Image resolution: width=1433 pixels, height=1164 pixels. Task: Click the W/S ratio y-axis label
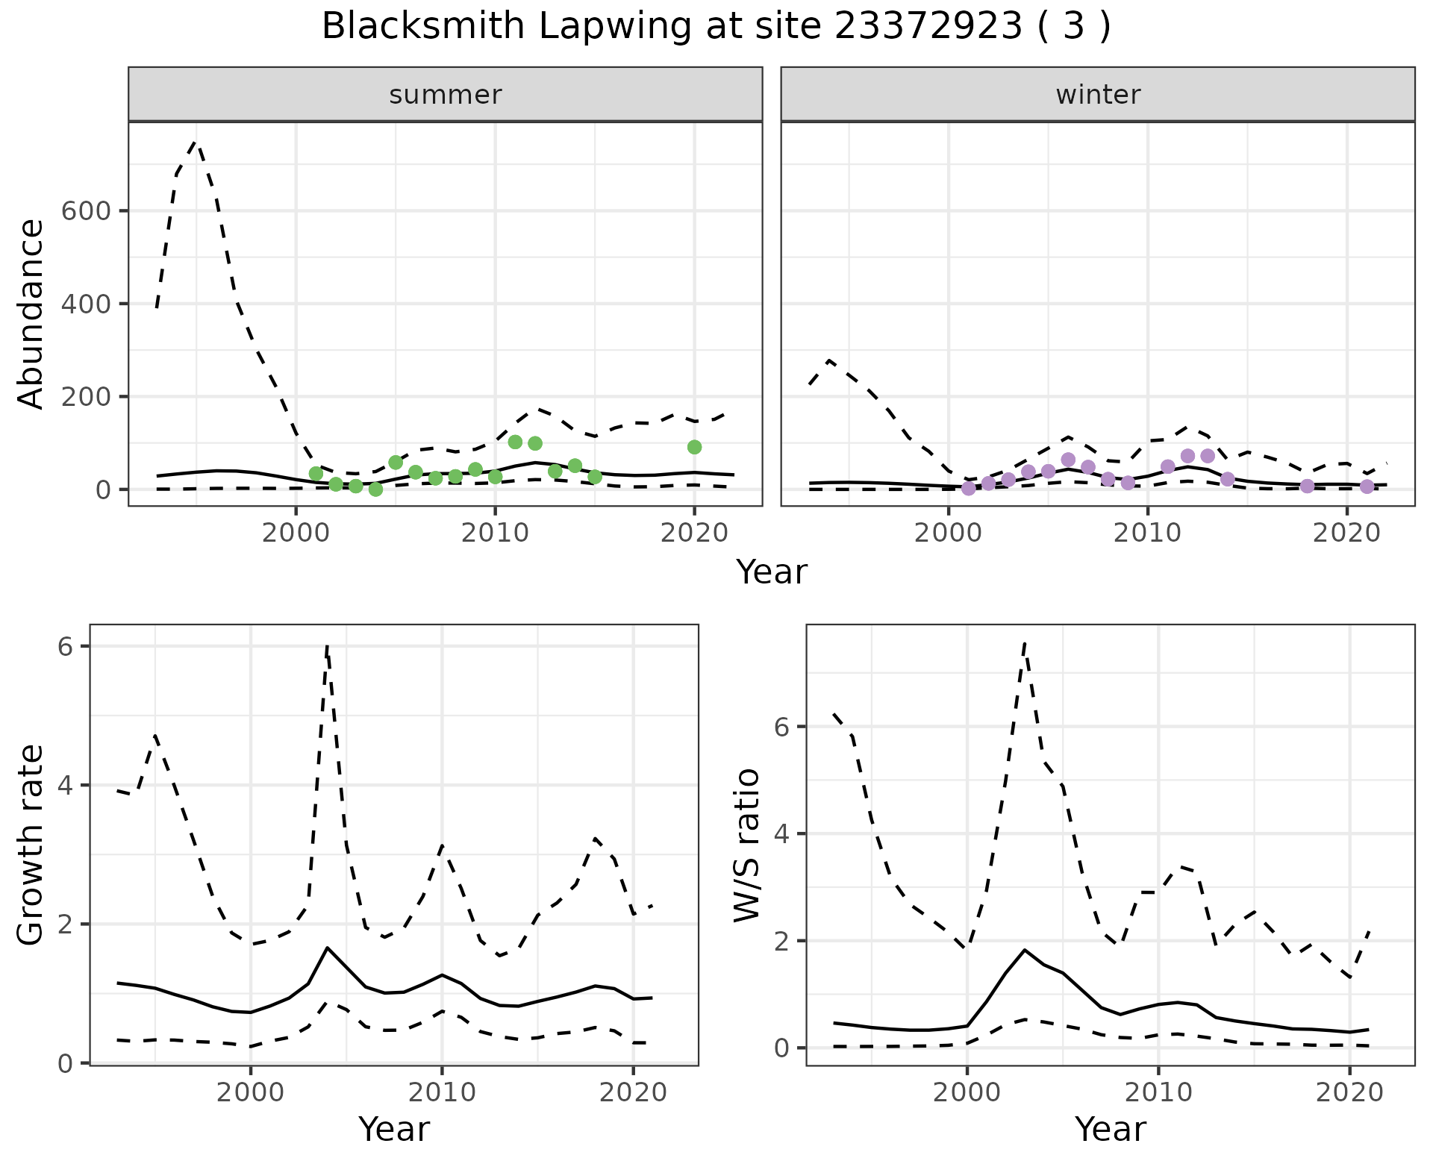(747, 845)
